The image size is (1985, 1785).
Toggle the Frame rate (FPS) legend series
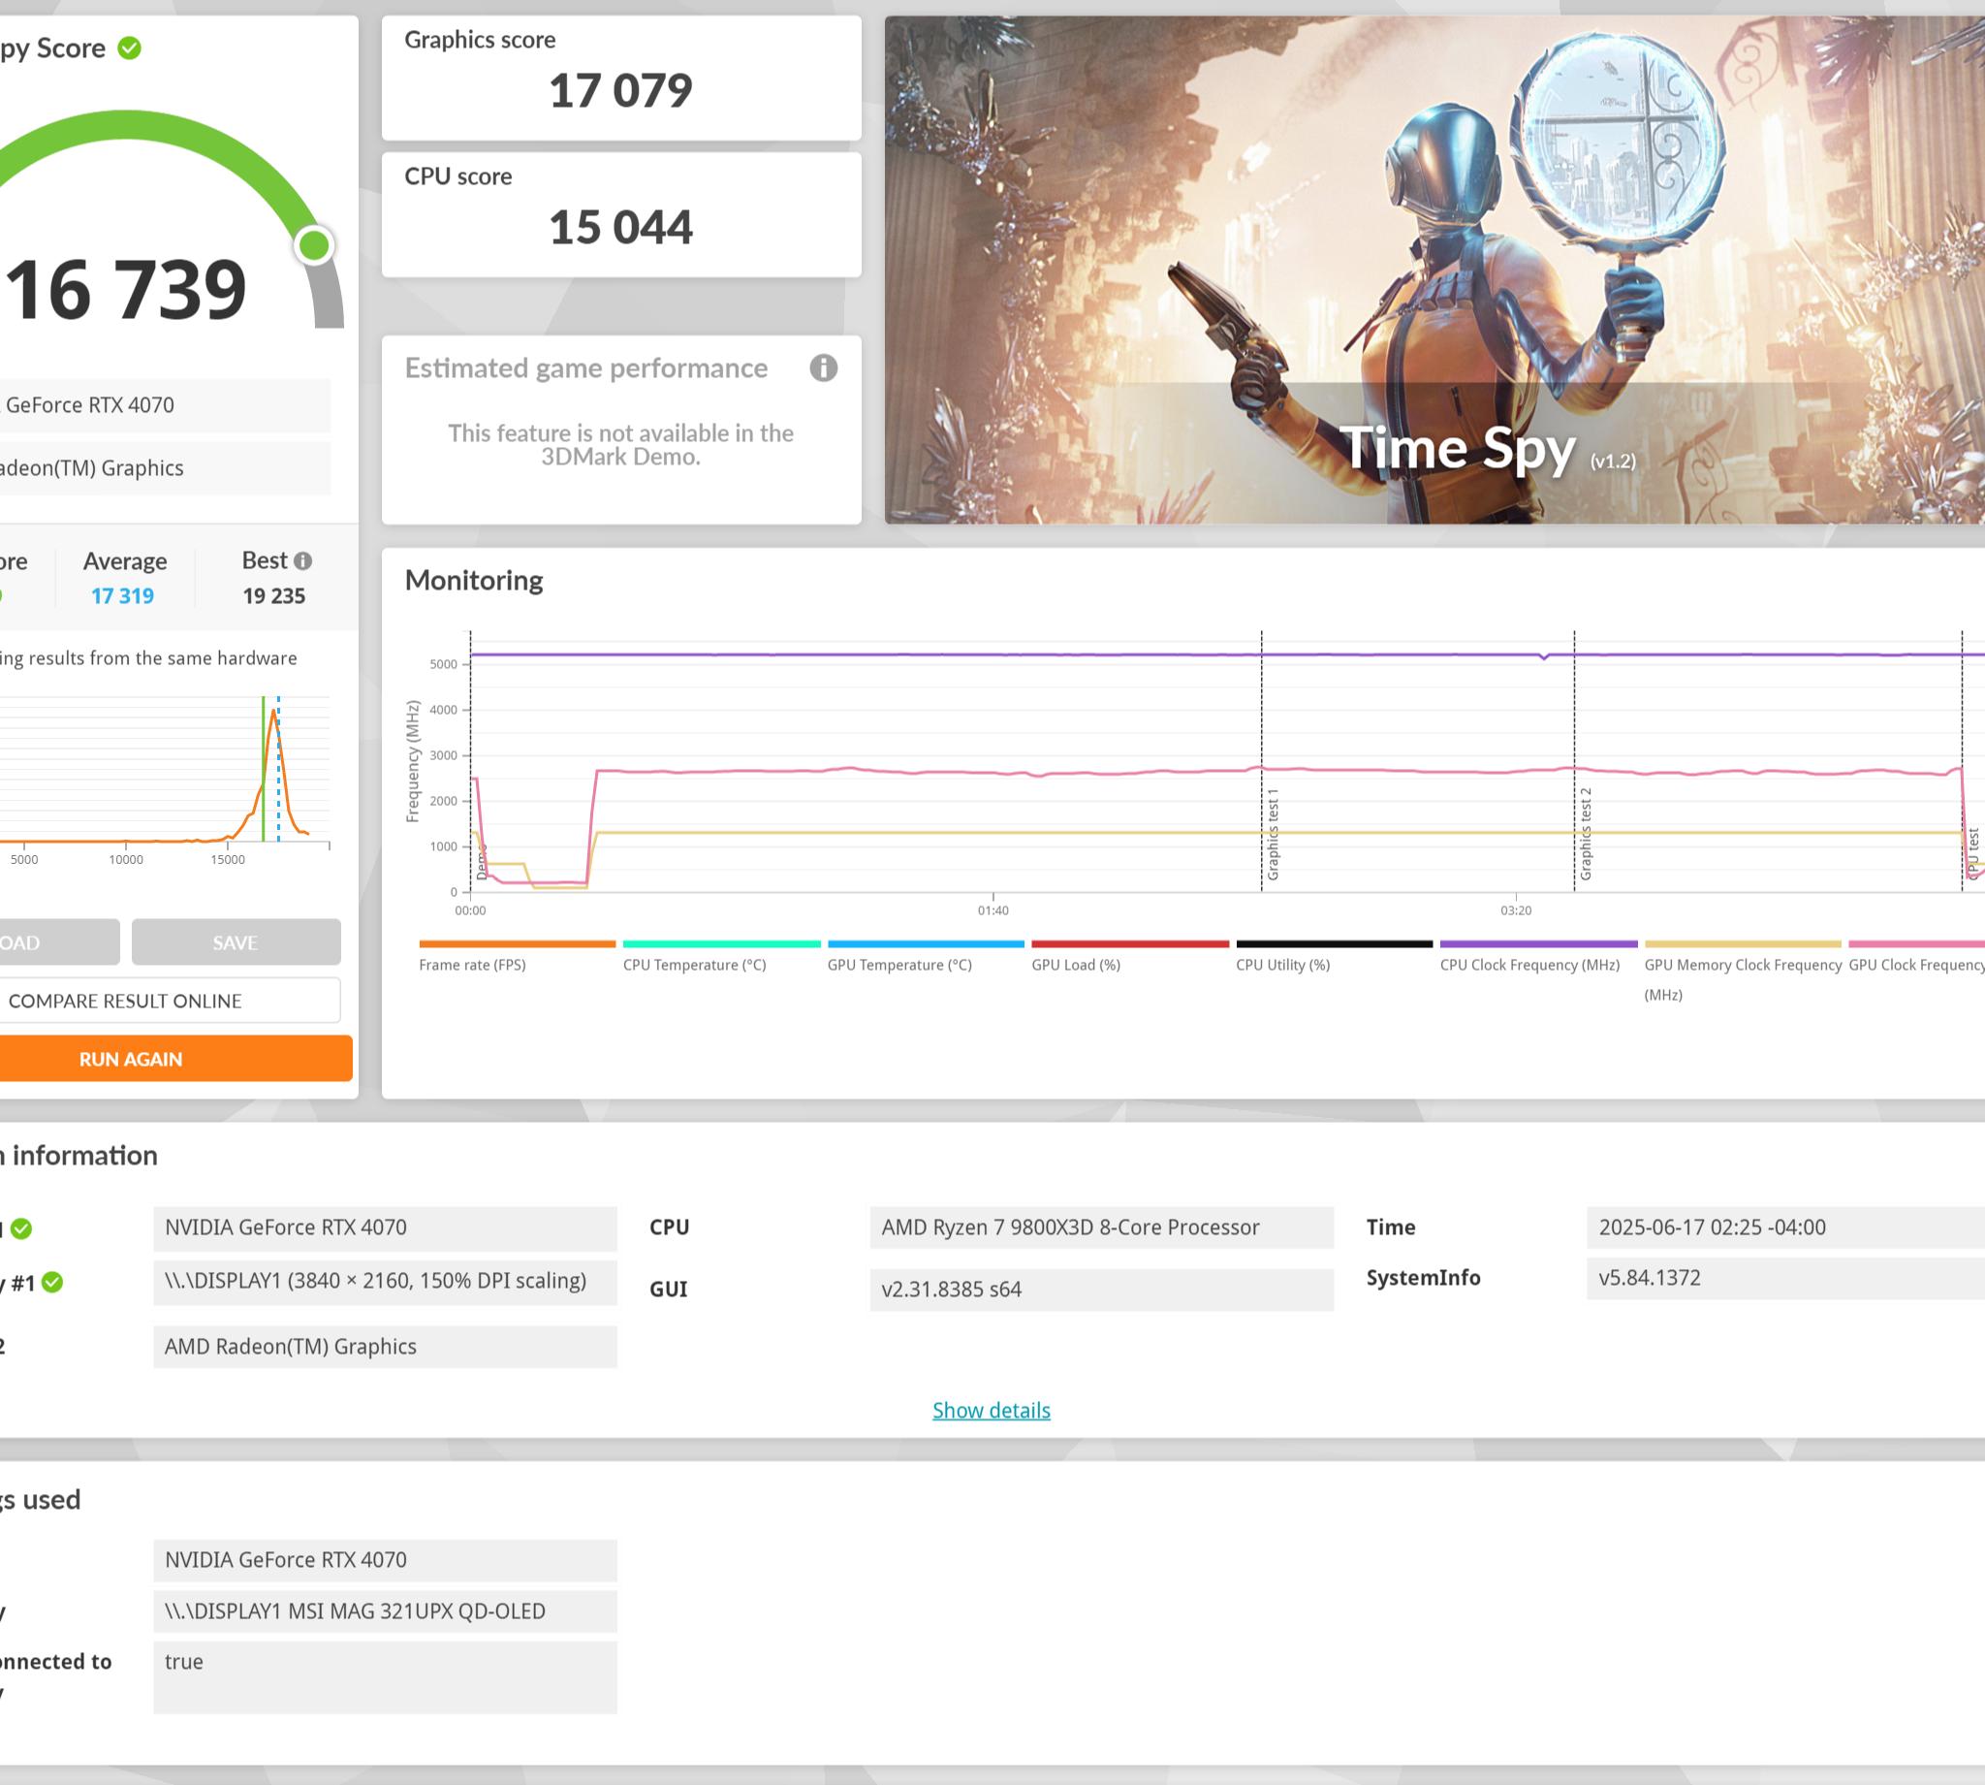coord(517,956)
